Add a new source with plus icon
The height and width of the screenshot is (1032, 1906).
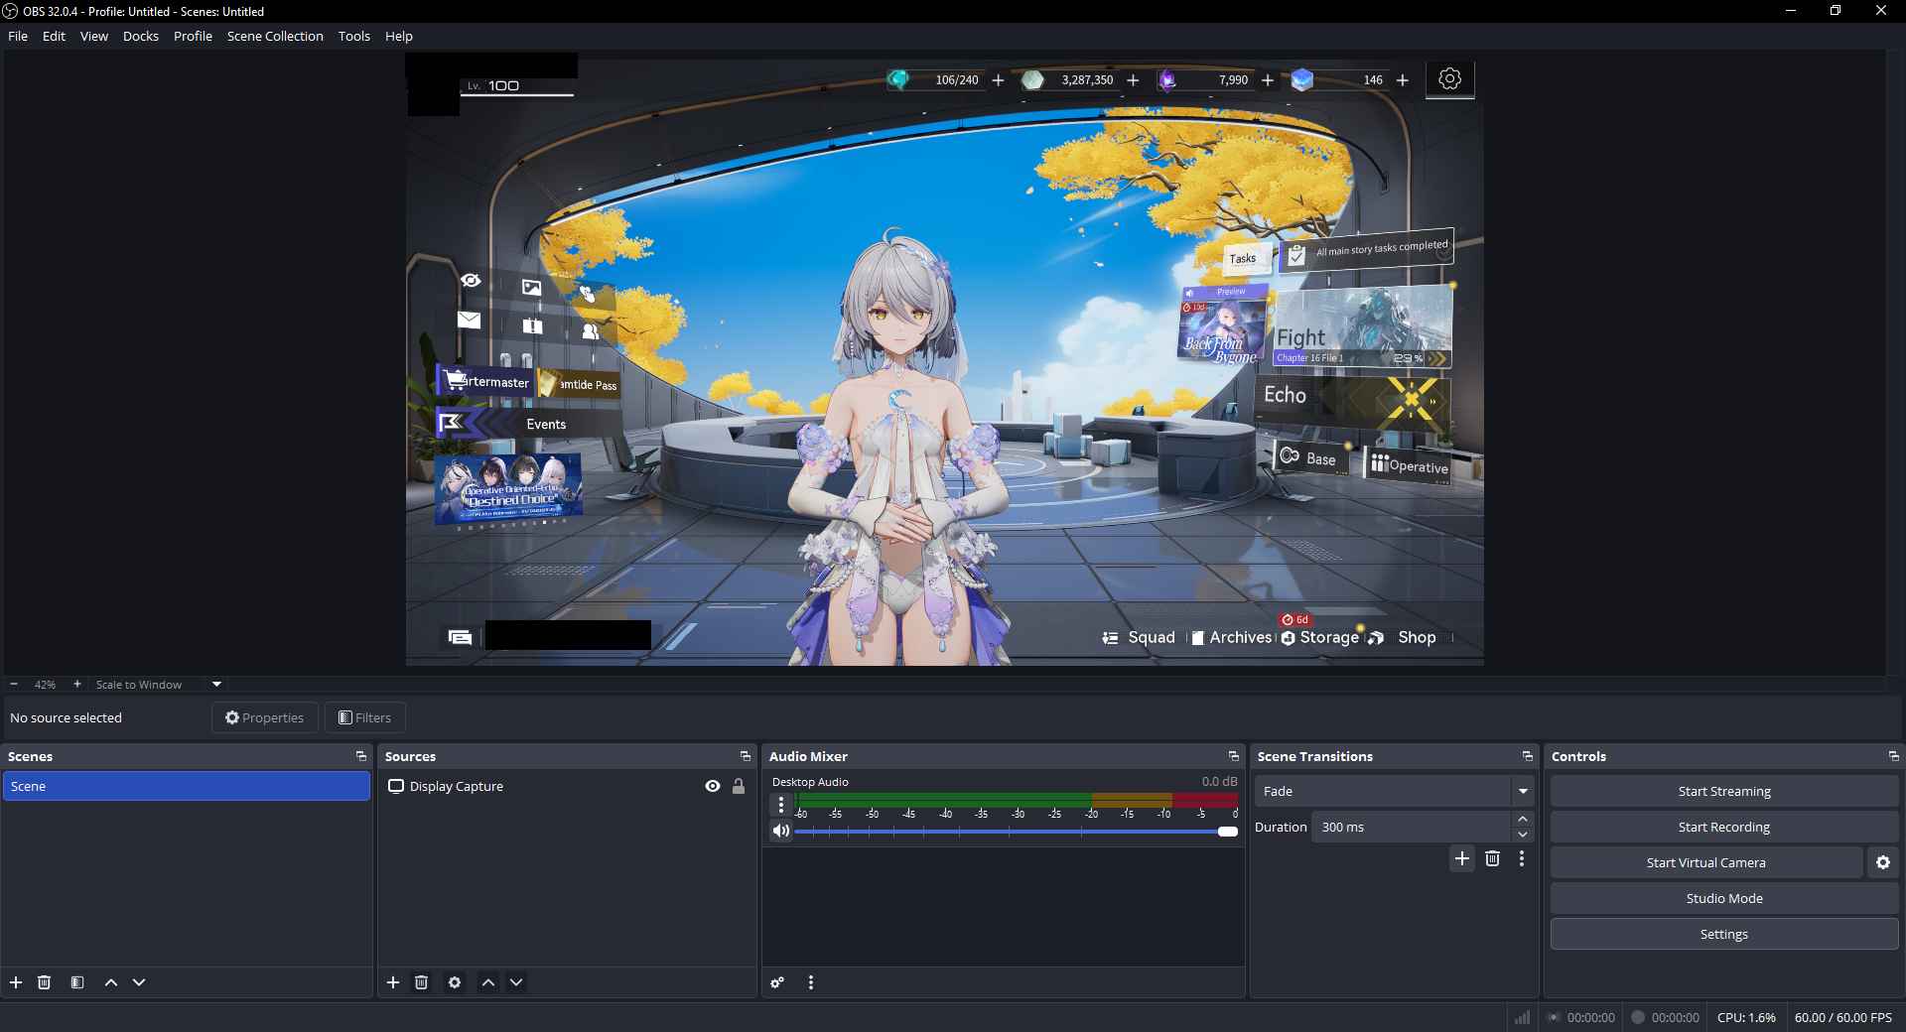pos(393,982)
